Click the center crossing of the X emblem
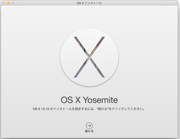Screen dimensions: 180x139 coord(89,57)
